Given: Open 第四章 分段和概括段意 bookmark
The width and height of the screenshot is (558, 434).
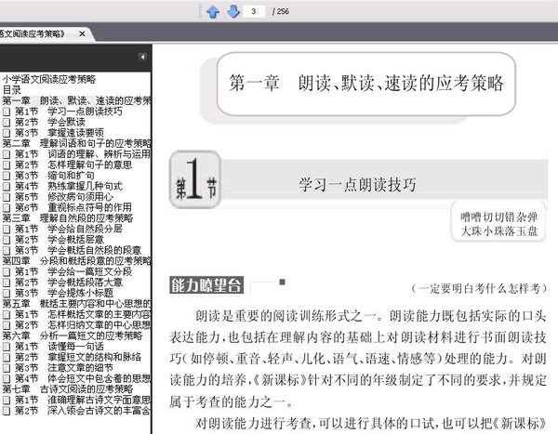Looking at the screenshot, I should [x=77, y=261].
